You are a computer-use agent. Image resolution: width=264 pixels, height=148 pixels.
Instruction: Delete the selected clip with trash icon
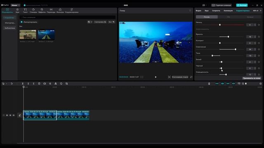[39, 83]
